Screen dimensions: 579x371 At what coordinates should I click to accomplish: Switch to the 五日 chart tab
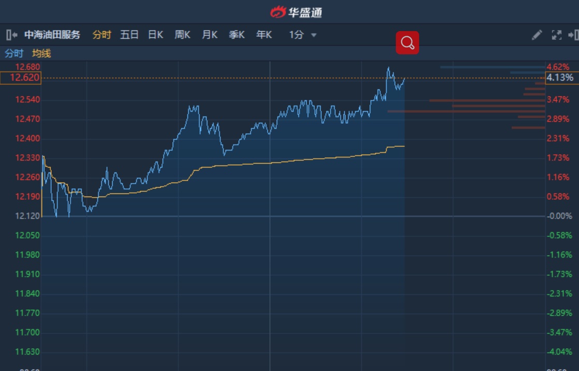coord(129,35)
